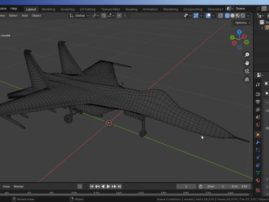The width and height of the screenshot is (269, 202).
Task: Open the Scene properties tab
Action: click(258, 117)
